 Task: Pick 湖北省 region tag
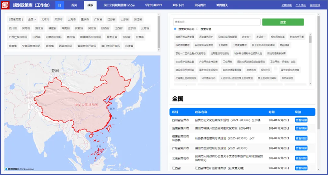tap(39, 28)
